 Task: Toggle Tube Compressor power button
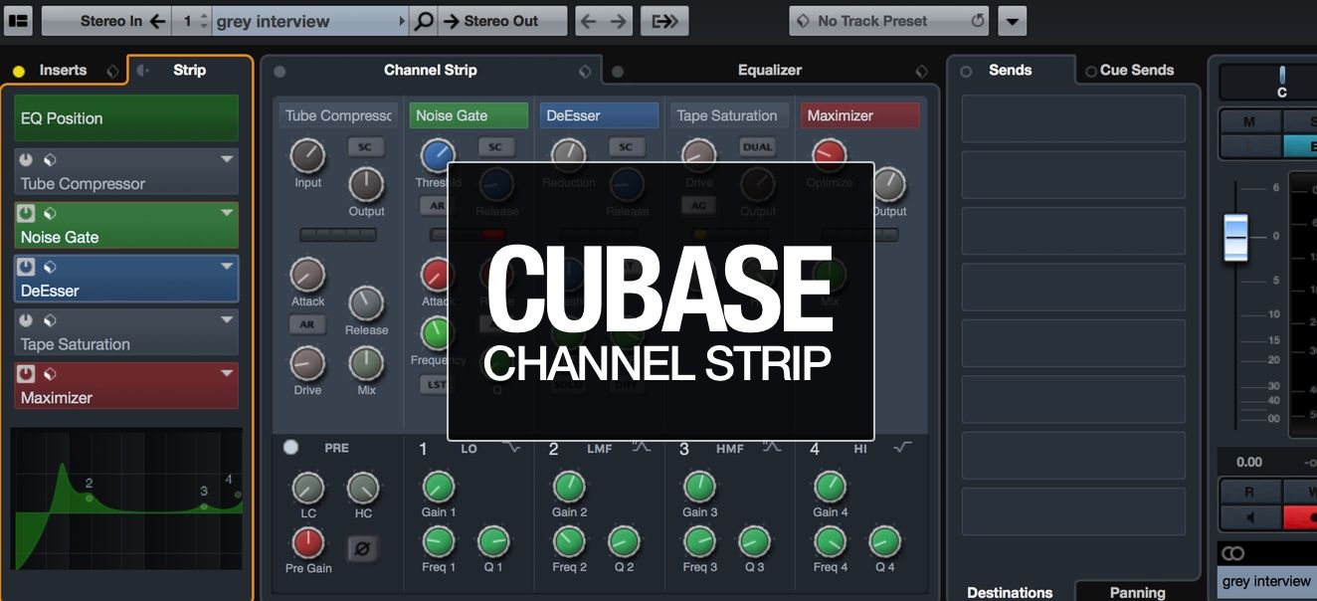tap(27, 159)
